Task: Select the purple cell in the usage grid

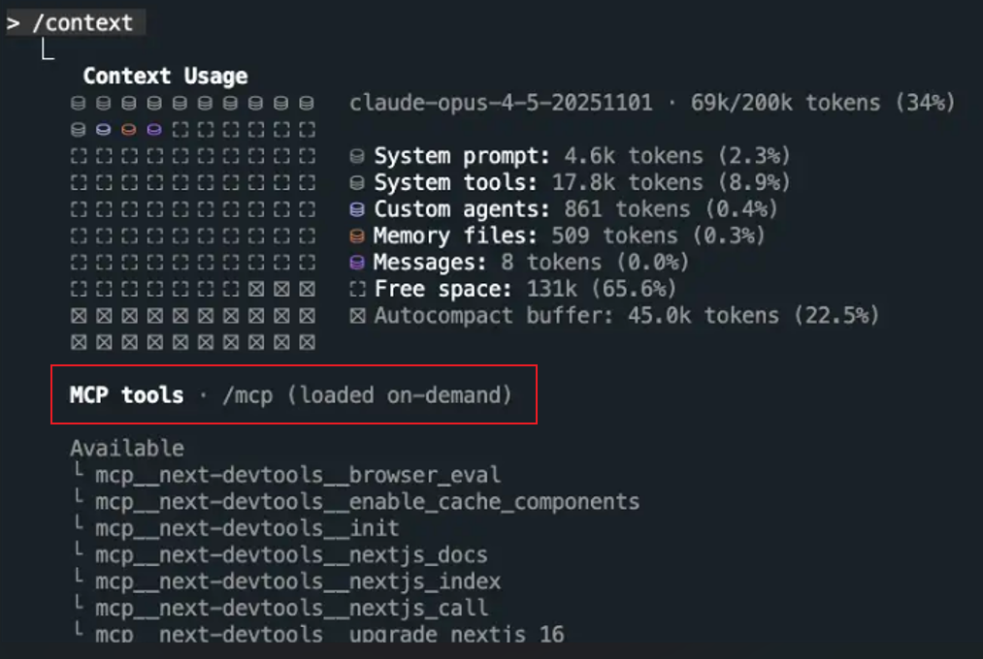Action: pyautogui.click(x=154, y=130)
